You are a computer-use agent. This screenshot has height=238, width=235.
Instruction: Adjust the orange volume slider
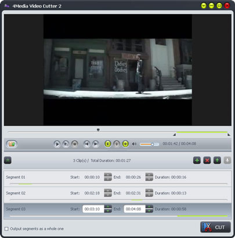pos(149,144)
